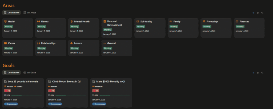Click Monthly tag on Career card
This screenshot has height=109, width=273.
point(8,48)
